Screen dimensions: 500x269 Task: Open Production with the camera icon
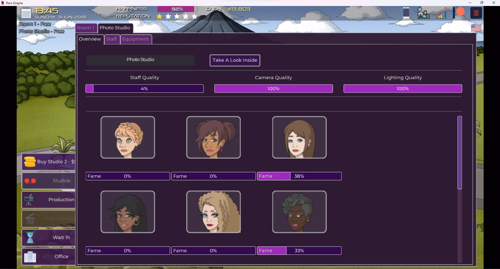tap(48, 200)
